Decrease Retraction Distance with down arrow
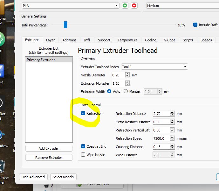The width and height of the screenshot is (219, 191). pyautogui.click(x=172, y=115)
